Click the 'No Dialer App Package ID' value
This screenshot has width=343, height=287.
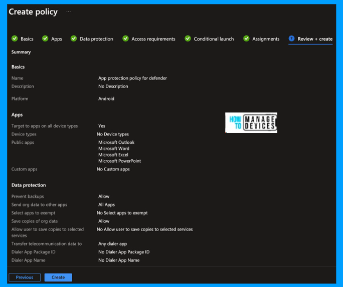[124, 252]
